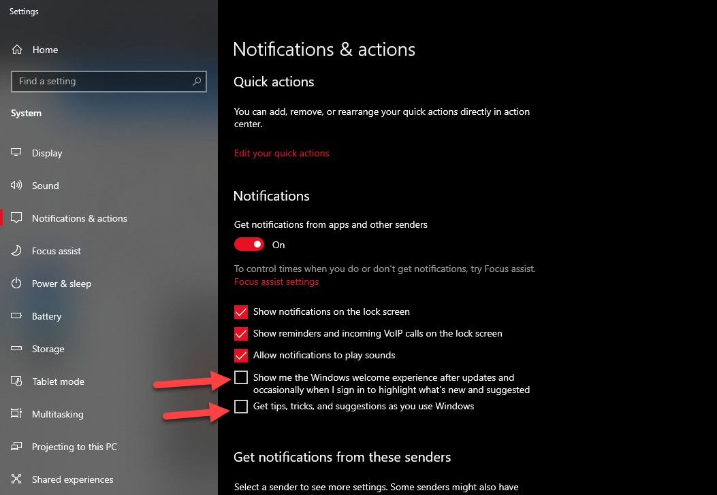Open Edit your quick actions link

(x=281, y=154)
